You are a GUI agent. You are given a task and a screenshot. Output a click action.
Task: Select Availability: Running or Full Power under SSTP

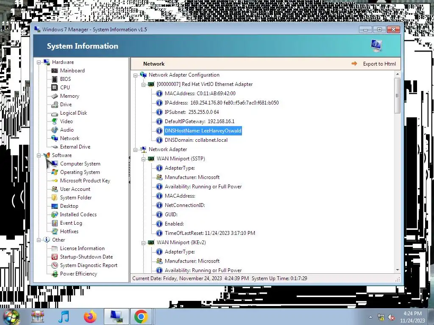click(x=203, y=187)
